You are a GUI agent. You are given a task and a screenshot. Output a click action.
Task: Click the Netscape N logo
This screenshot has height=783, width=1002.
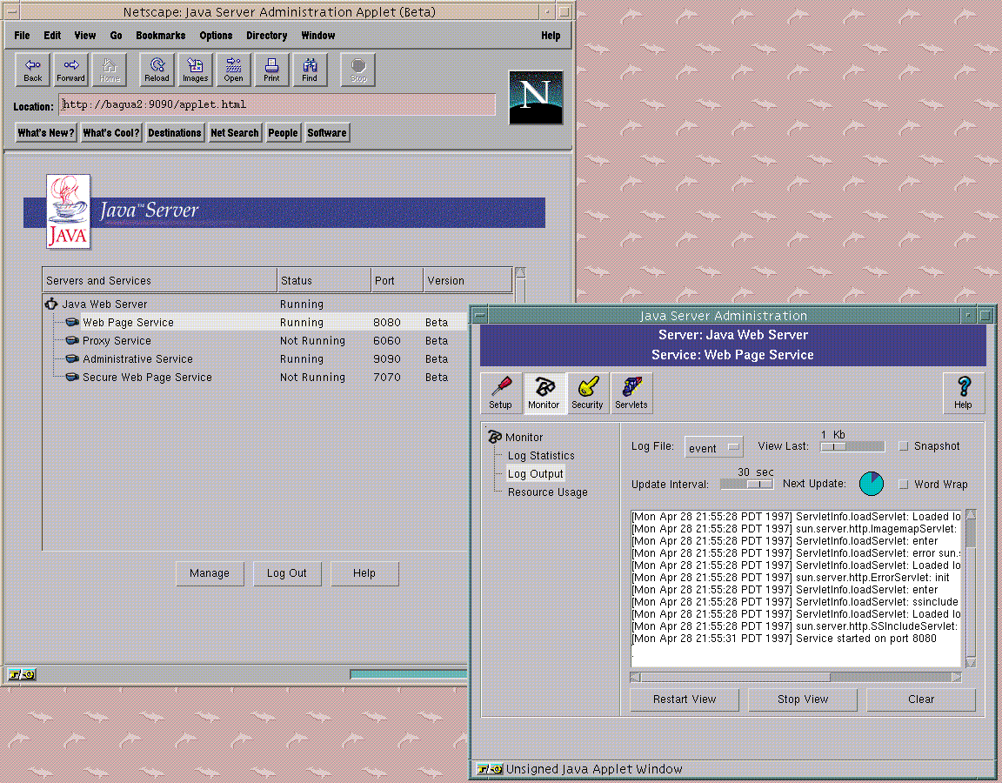click(x=536, y=97)
